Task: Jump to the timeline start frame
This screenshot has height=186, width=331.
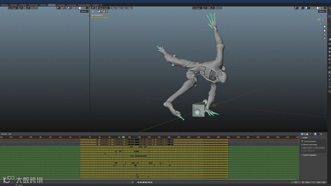Action: pos(138,182)
